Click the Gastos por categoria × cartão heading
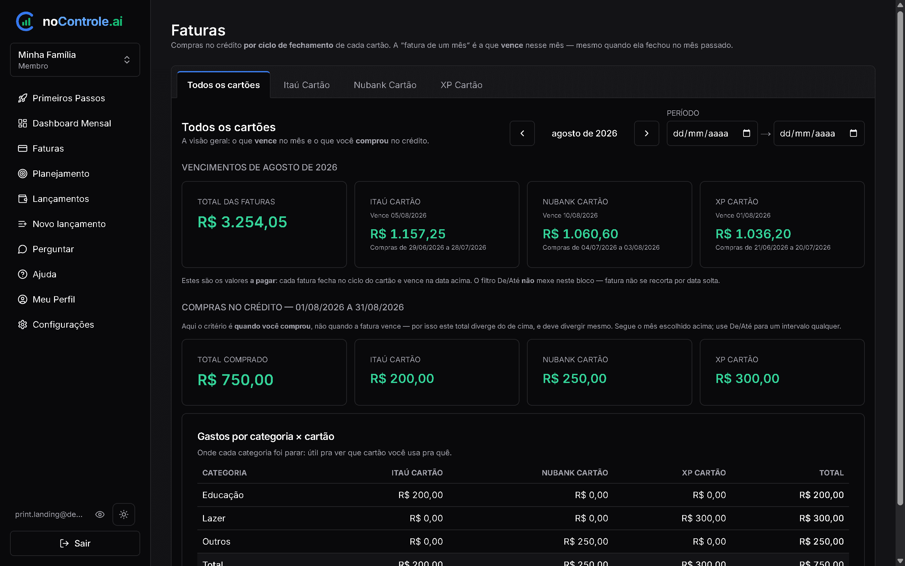905x566 pixels. 266,436
